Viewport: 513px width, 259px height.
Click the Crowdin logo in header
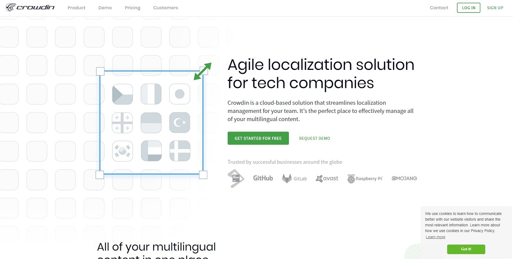(30, 8)
